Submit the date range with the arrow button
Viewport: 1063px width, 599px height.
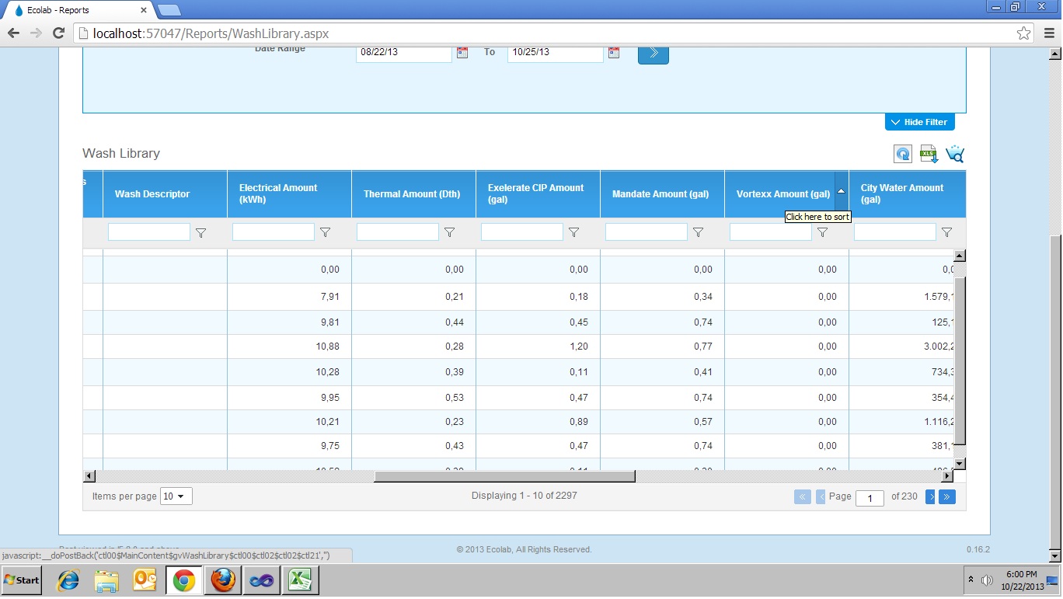pos(653,54)
